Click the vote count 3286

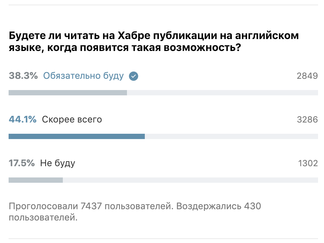coord(307,120)
